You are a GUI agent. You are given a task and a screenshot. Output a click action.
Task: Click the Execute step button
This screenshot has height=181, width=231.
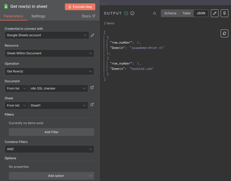pos(80,7)
